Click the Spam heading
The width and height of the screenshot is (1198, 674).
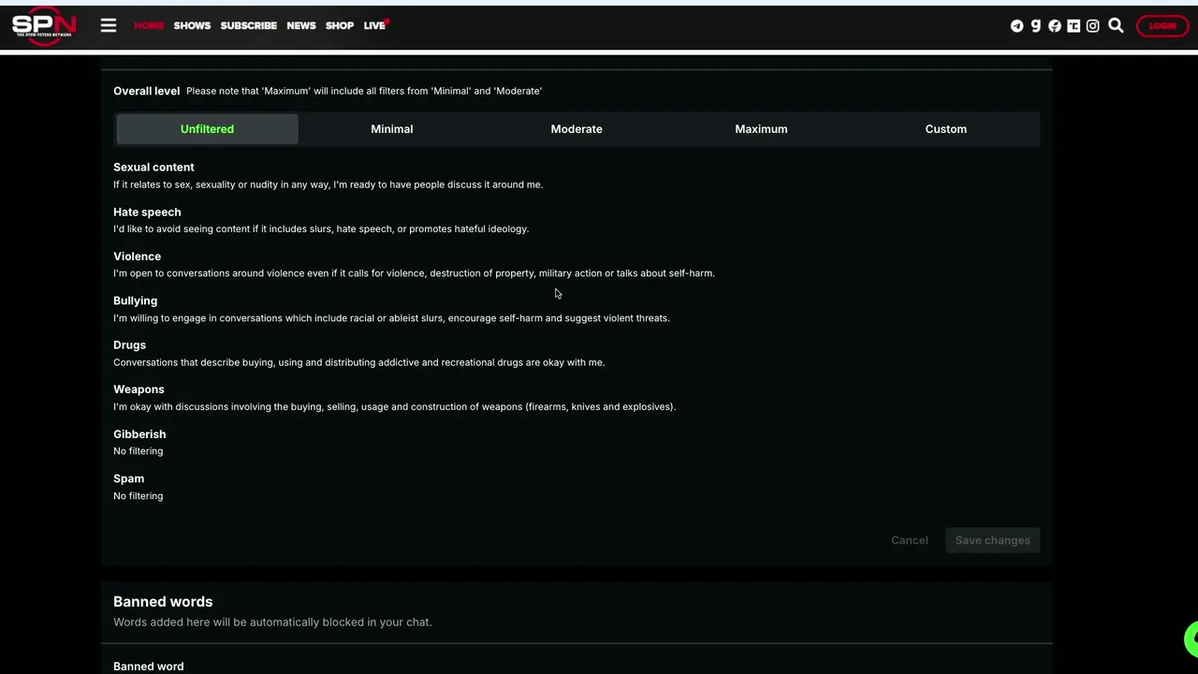128,478
